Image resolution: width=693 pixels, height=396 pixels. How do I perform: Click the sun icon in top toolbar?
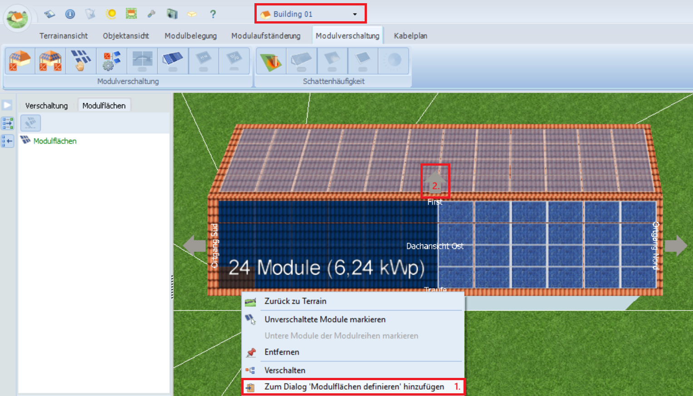click(111, 14)
